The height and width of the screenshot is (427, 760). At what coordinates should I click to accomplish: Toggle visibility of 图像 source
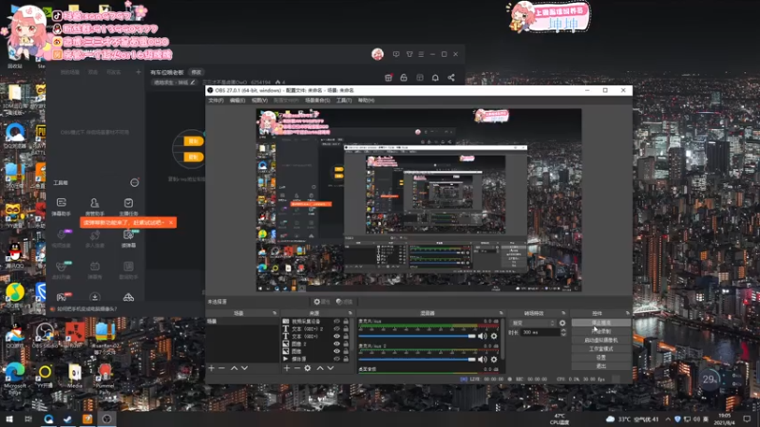[x=337, y=351]
